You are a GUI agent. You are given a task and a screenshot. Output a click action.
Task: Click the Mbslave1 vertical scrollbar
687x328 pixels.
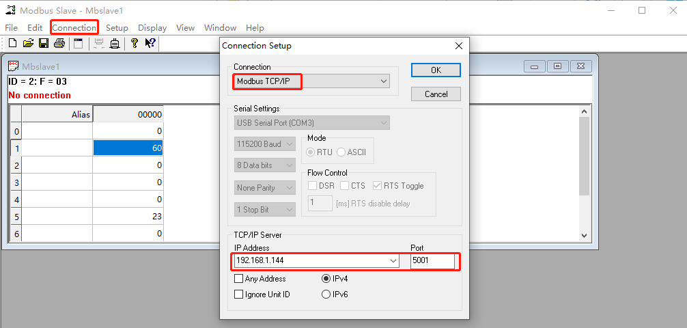(x=584, y=171)
